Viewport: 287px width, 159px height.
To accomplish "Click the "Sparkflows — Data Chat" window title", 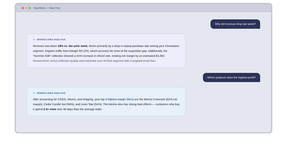I will [x=47, y=8].
